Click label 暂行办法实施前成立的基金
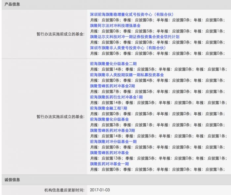This screenshot has width=231, height=195. tap(60, 34)
